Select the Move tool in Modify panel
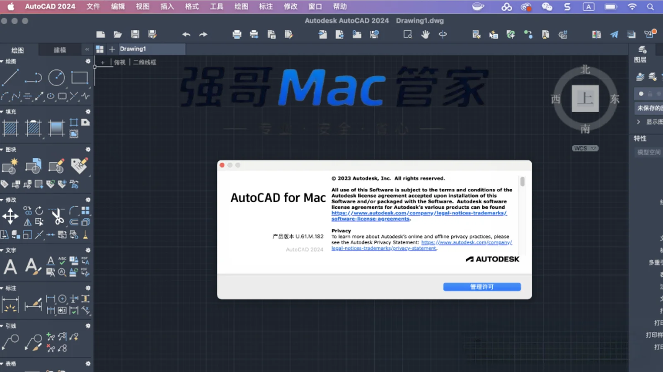Screen dimensions: 663x372 coord(10,216)
